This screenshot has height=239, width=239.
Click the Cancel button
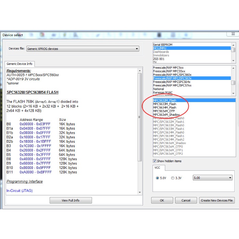[x=186, y=200]
